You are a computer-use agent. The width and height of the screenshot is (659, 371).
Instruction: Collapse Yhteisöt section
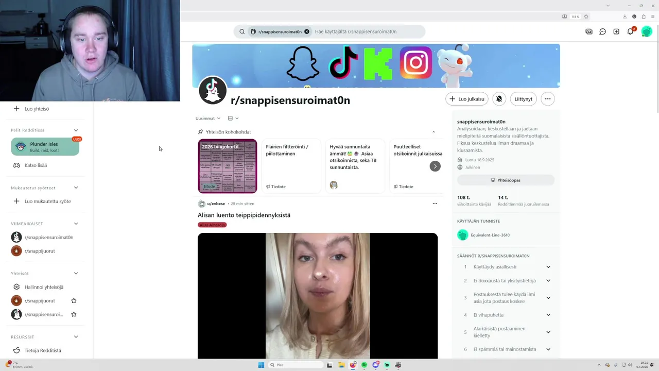pos(76,274)
